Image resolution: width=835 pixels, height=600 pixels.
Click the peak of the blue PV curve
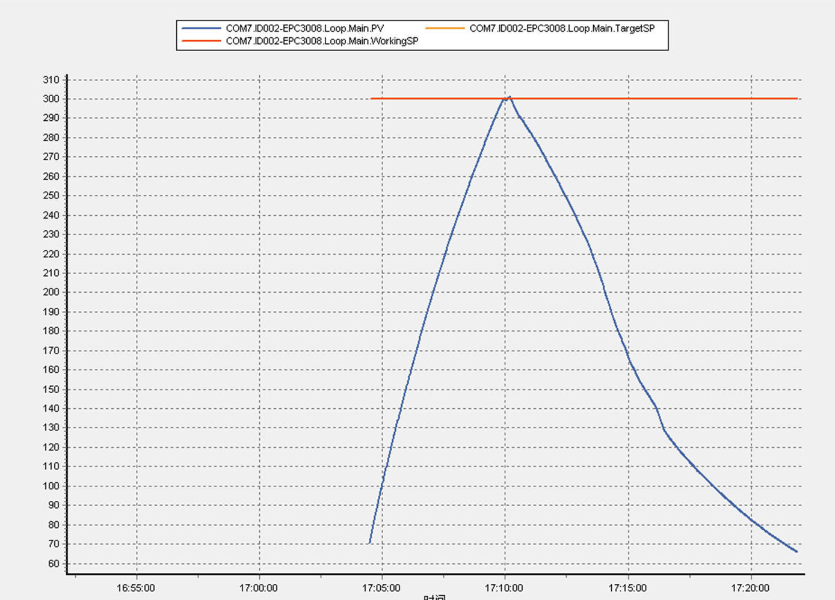click(x=509, y=97)
